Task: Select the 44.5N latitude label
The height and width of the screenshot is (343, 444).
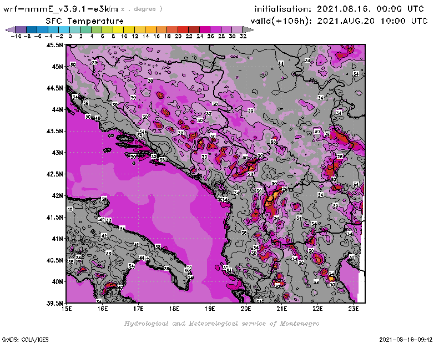Action: [54, 88]
